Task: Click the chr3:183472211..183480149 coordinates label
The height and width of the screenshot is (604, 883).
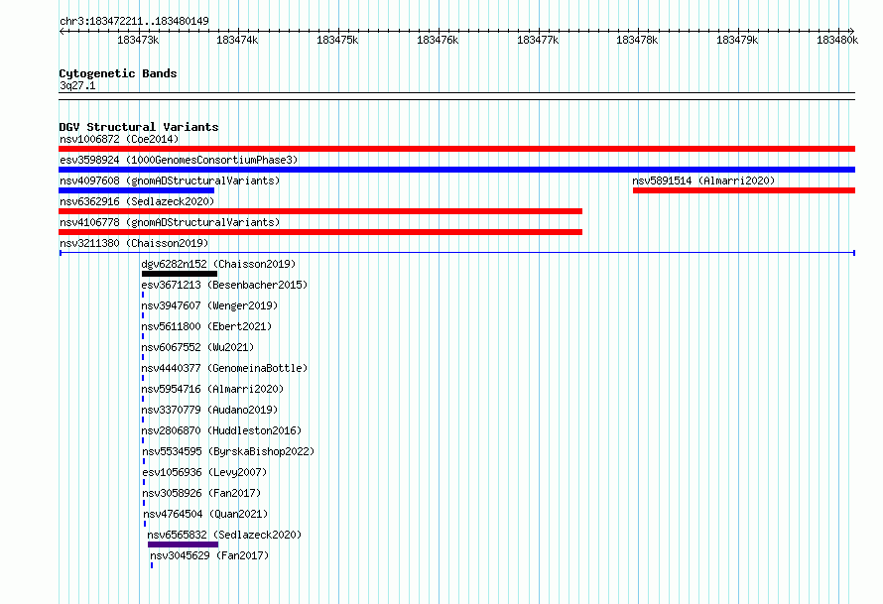Action: click(134, 21)
